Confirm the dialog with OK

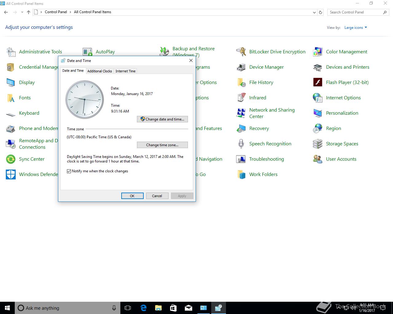click(x=132, y=196)
